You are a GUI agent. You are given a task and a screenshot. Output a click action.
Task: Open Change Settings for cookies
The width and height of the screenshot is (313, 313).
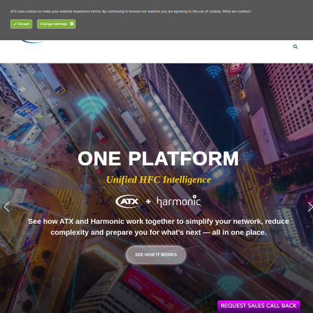(x=56, y=24)
